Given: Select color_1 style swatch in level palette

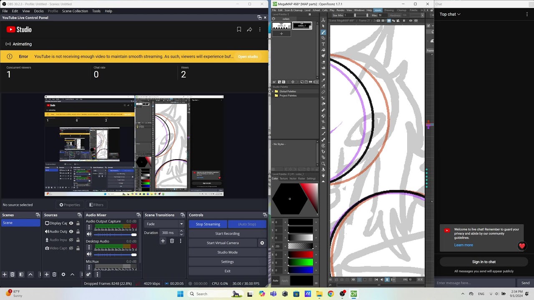Looking at the screenshot, I should tap(302, 26).
